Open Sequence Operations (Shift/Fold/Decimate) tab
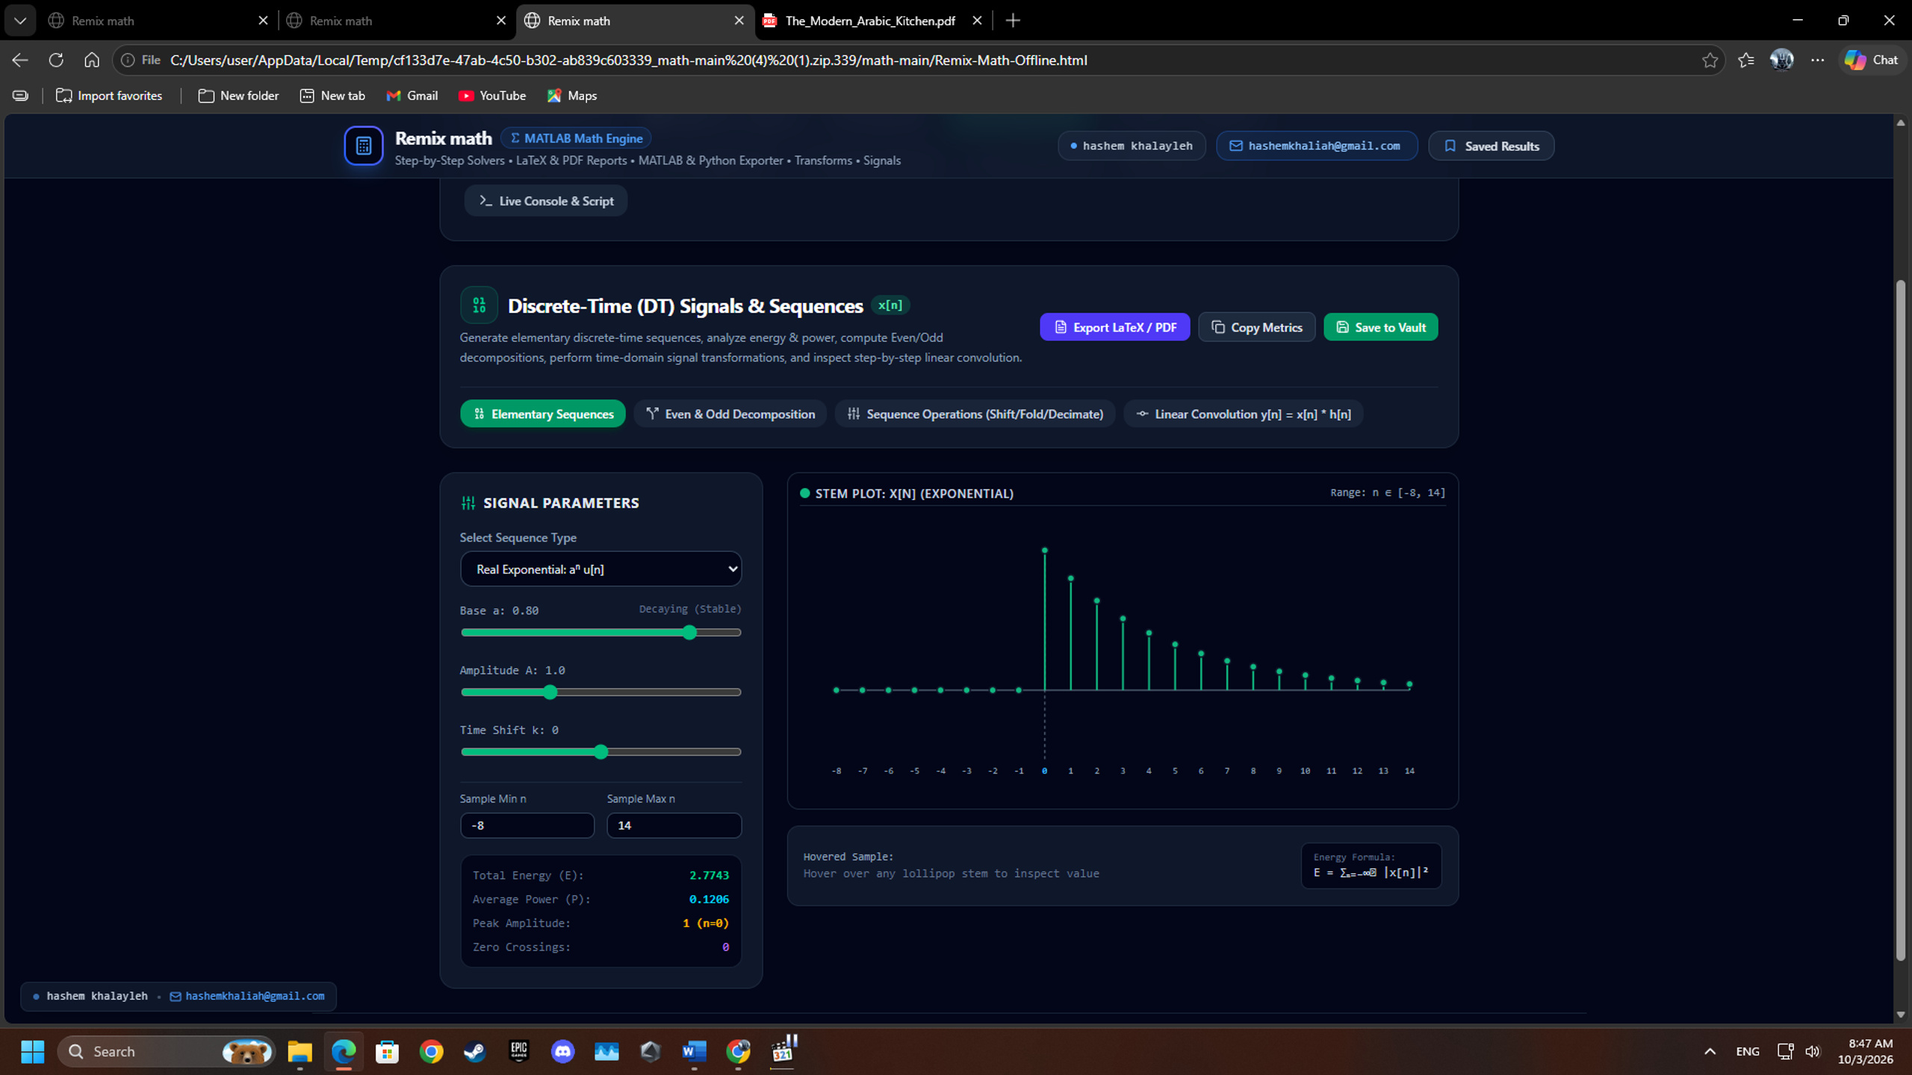Image resolution: width=1912 pixels, height=1075 pixels. (x=975, y=414)
